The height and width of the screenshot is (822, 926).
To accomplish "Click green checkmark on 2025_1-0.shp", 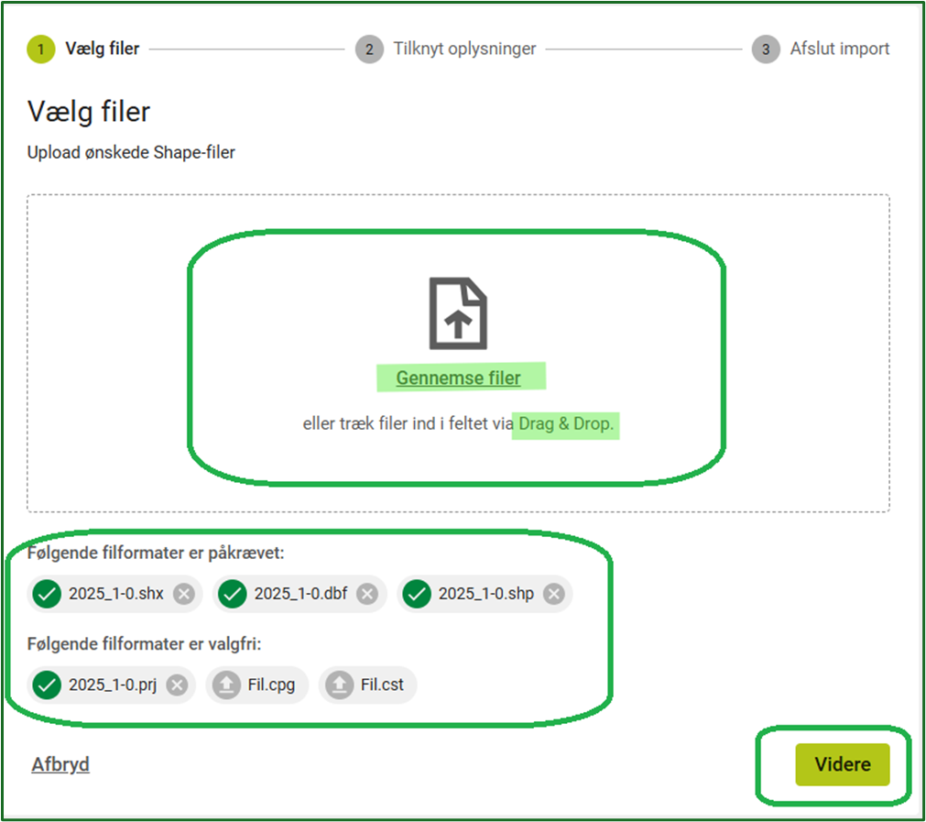I will coord(417,594).
